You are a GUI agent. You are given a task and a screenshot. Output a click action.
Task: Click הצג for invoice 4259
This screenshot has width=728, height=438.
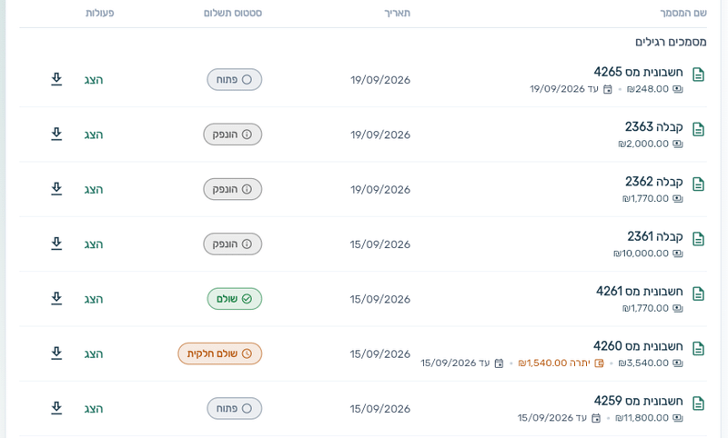tap(94, 408)
